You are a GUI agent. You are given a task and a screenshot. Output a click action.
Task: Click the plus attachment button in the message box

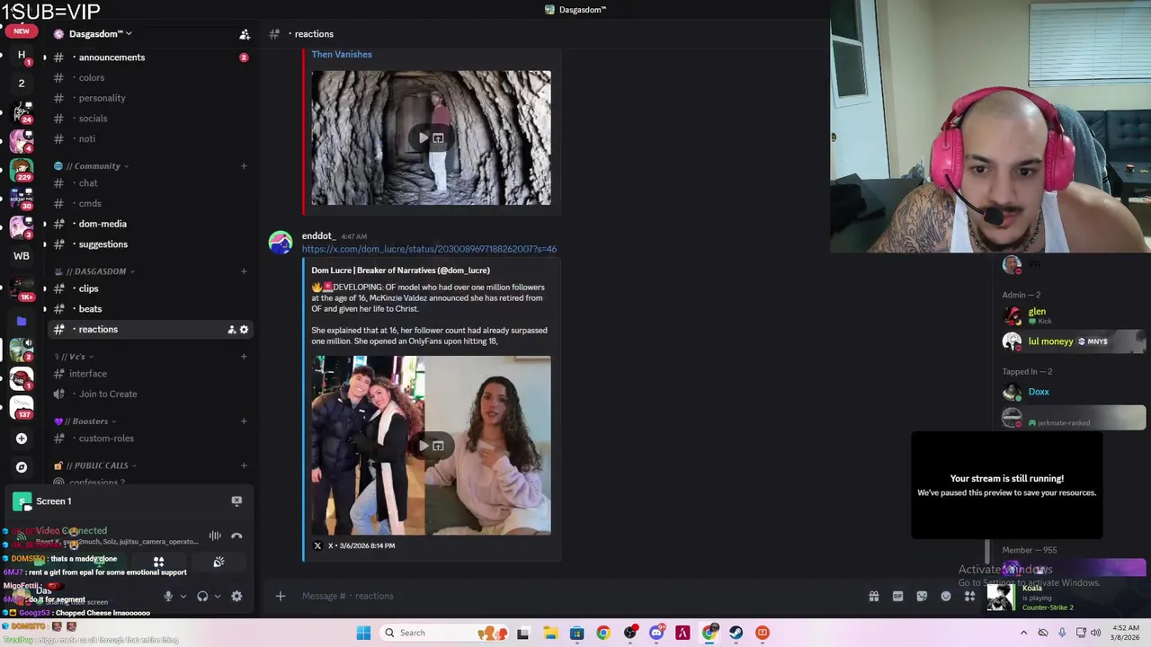281,596
